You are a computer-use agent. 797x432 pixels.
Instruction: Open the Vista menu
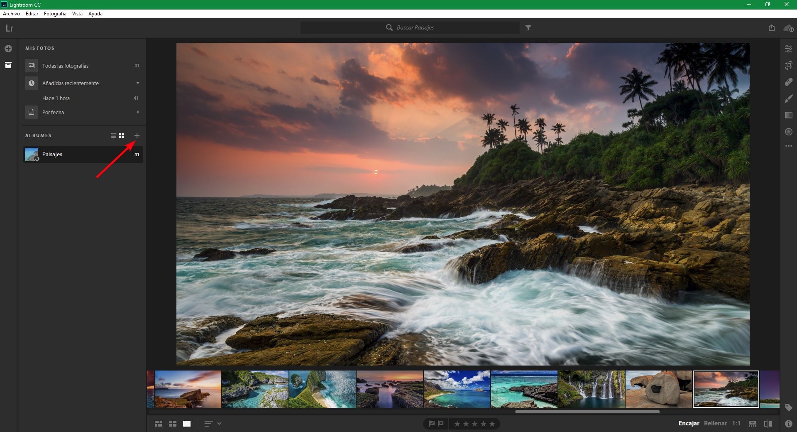77,14
